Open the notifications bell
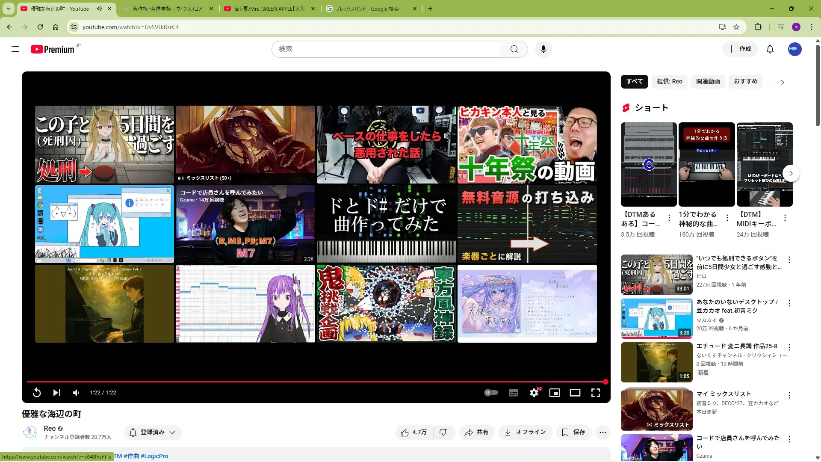 click(x=770, y=49)
